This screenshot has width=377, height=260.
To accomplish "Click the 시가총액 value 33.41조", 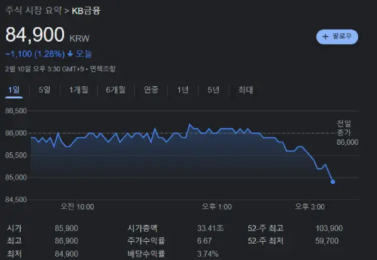I will [x=210, y=228].
